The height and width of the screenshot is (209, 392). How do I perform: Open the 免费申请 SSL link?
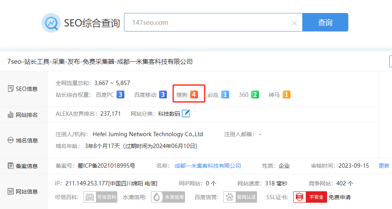(340, 197)
